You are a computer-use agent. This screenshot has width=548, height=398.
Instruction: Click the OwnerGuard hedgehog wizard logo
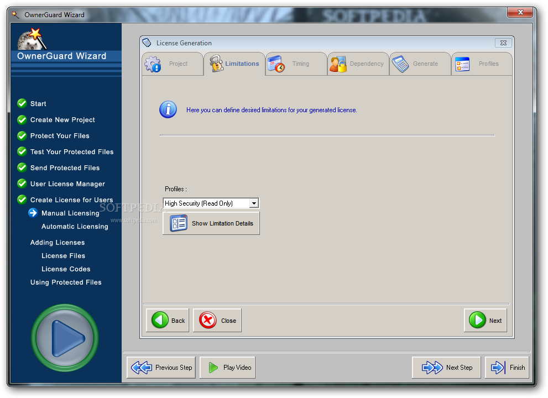coord(32,39)
